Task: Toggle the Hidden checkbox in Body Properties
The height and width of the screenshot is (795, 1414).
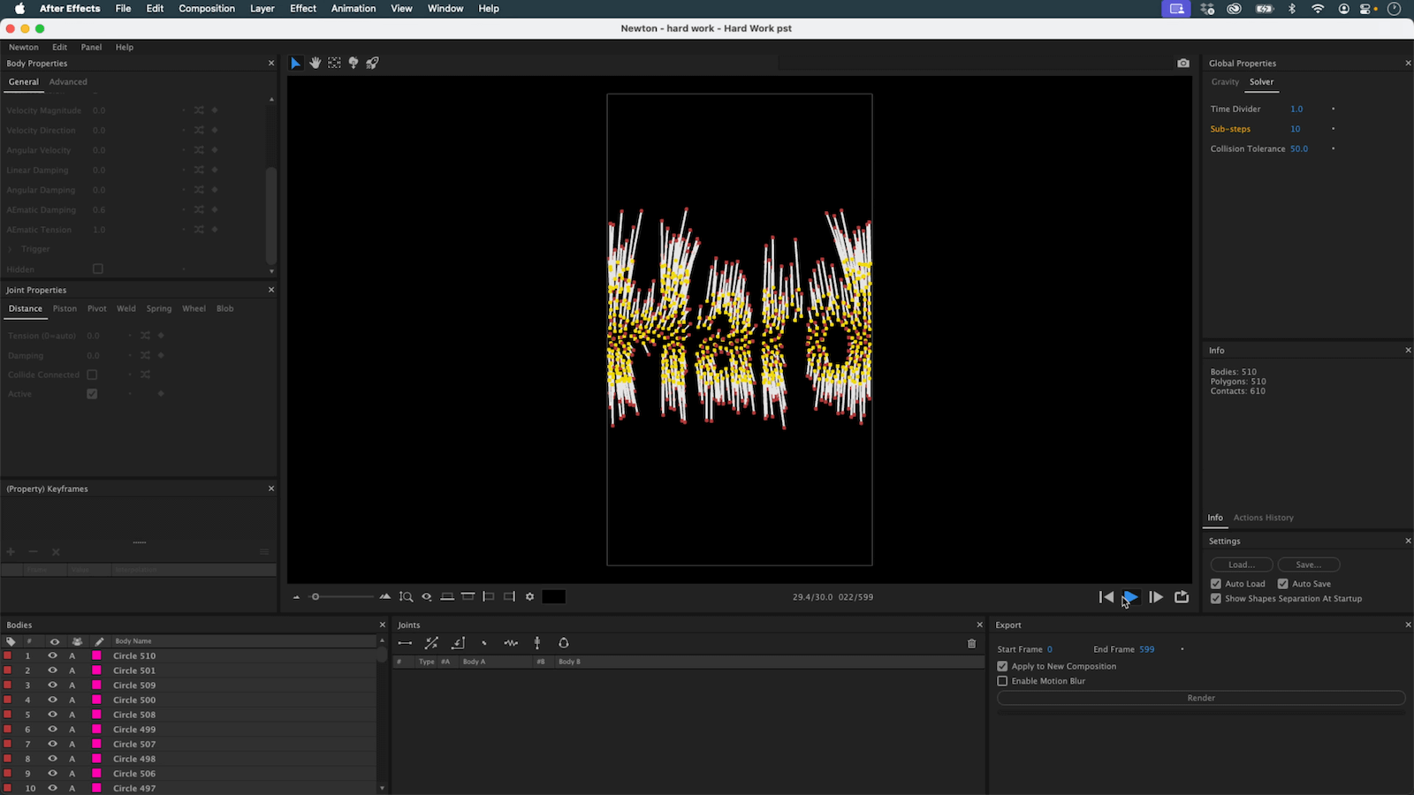Action: [98, 269]
